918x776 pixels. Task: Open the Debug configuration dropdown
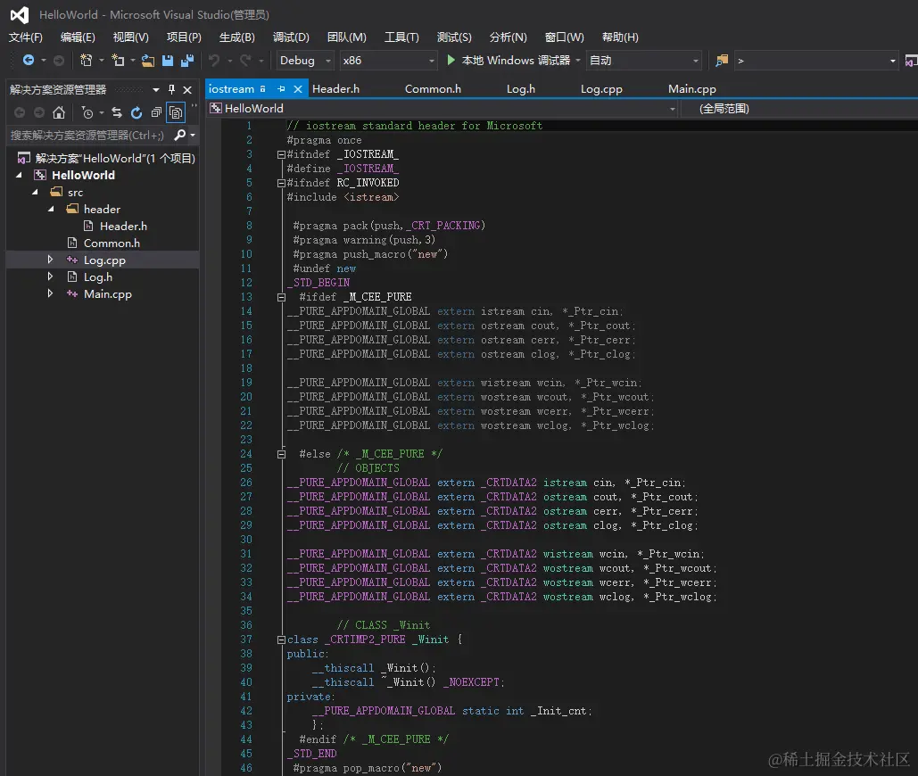point(304,61)
